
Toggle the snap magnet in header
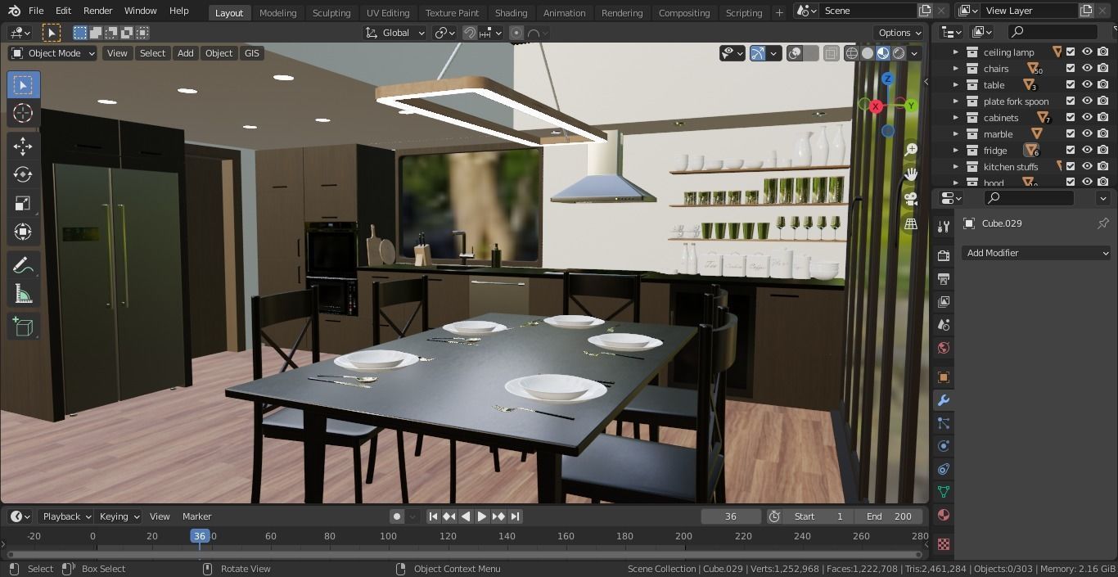click(x=470, y=33)
